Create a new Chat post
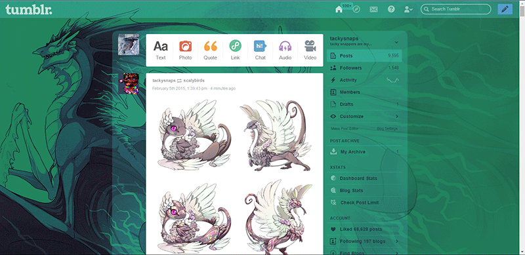Screen dimensions: 525x255 tap(260, 50)
